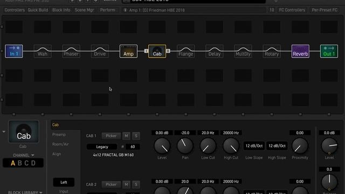Open the Align tab

point(57,154)
